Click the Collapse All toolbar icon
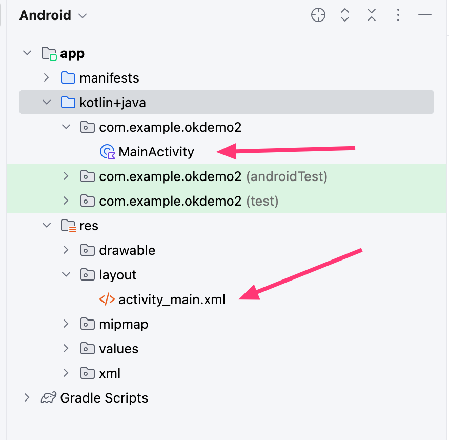Image resolution: width=449 pixels, height=440 pixels. coord(372,15)
